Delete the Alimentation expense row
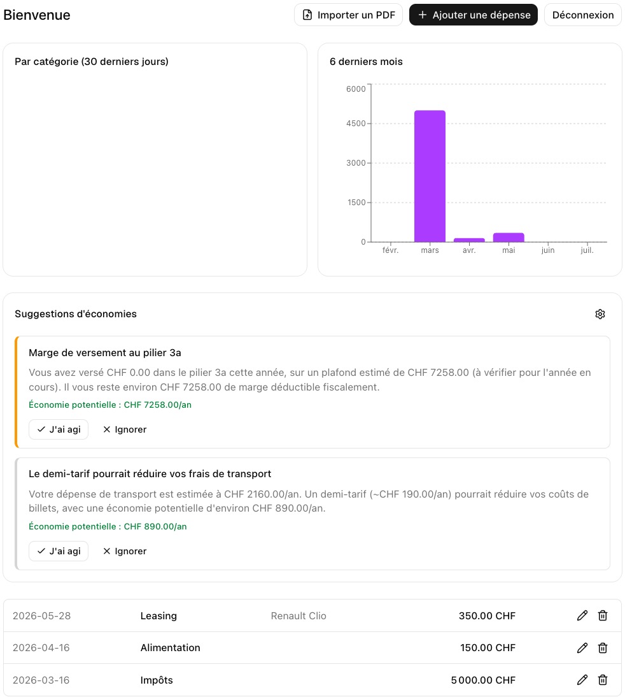 point(602,648)
